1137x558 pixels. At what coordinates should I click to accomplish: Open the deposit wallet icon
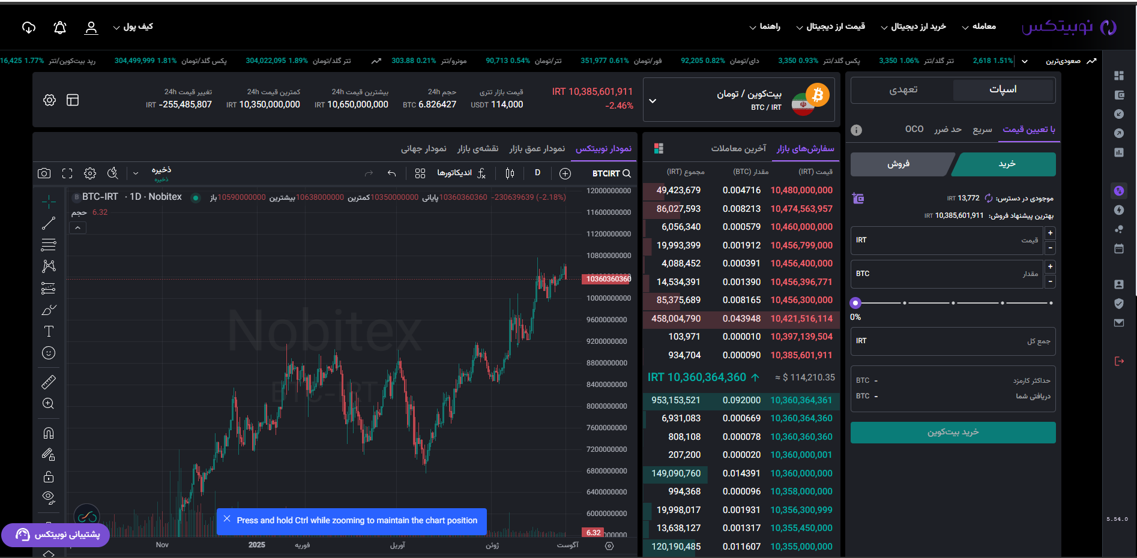click(x=858, y=198)
